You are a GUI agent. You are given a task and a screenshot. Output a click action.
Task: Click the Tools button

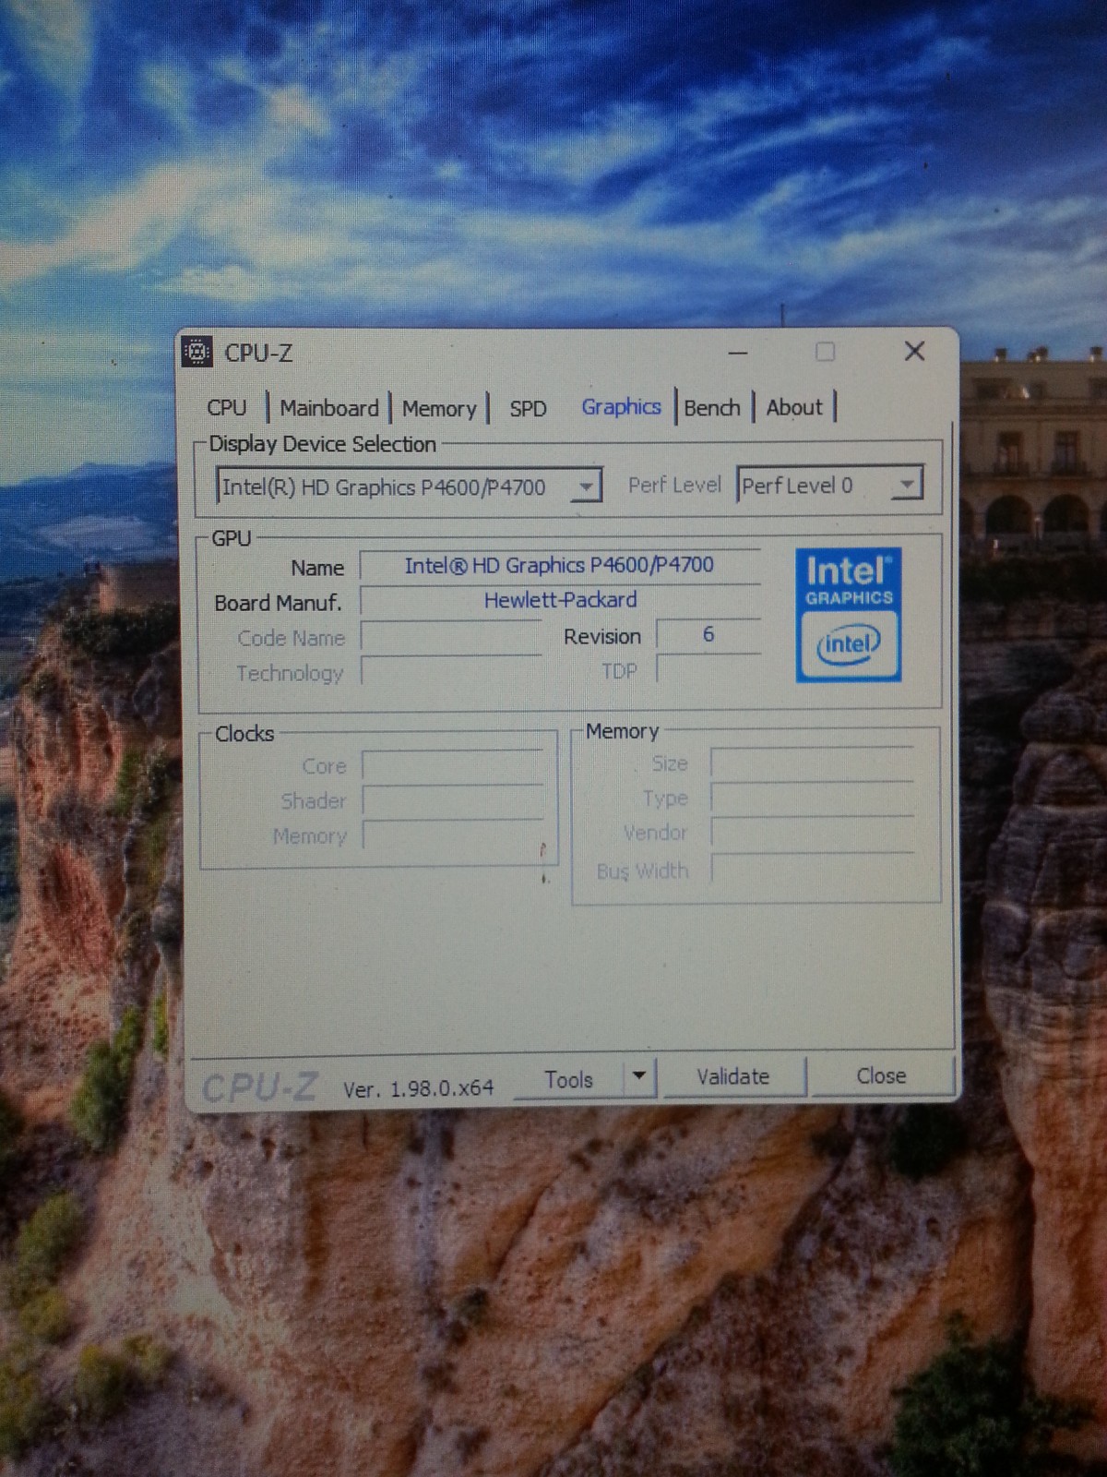tap(568, 1079)
